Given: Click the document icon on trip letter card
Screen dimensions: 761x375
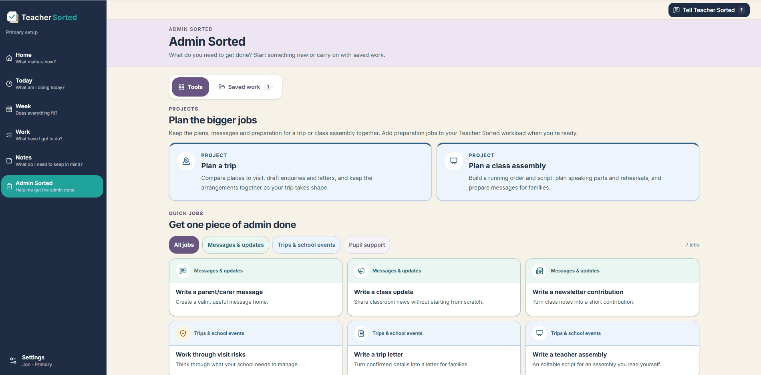Looking at the screenshot, I should coord(361,333).
